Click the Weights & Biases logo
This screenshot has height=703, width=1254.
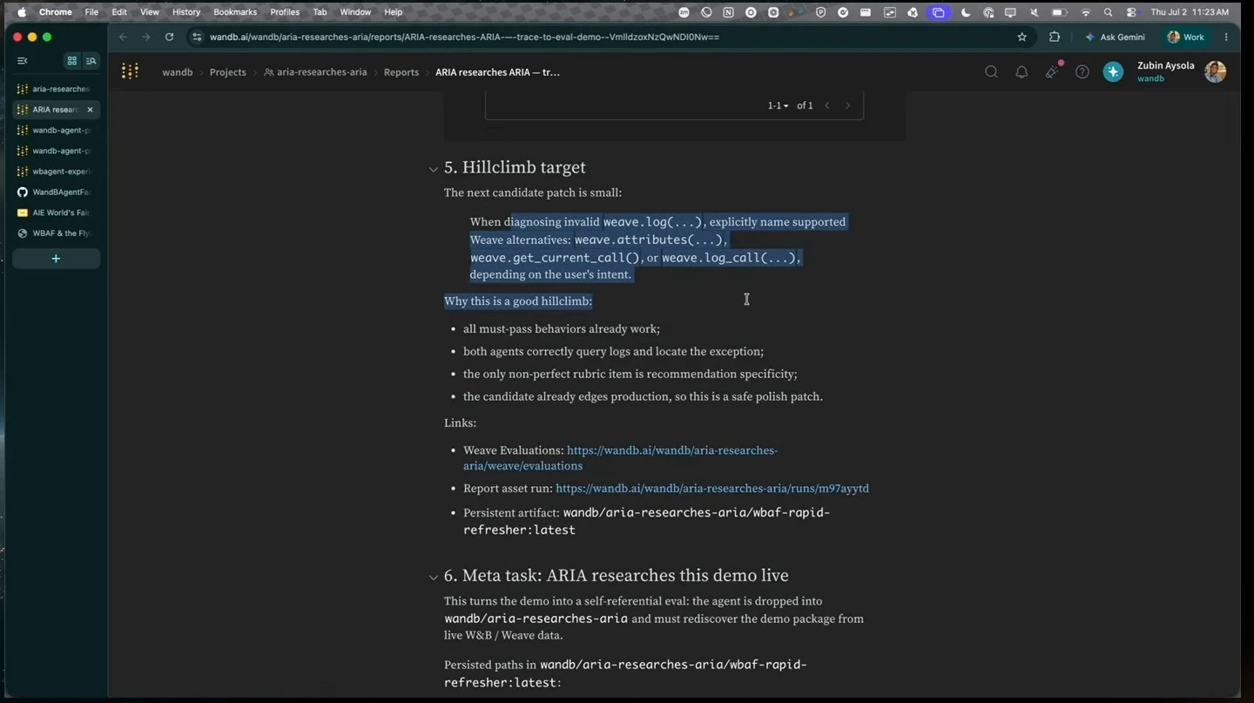(x=130, y=72)
